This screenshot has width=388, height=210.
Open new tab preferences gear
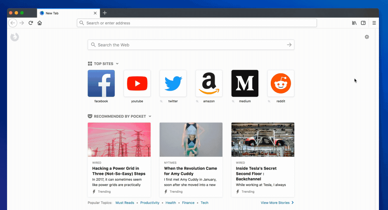367,37
